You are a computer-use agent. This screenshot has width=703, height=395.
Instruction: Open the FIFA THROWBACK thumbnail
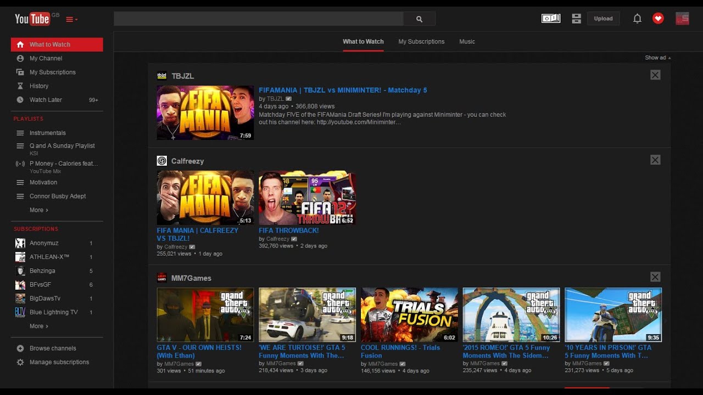307,198
